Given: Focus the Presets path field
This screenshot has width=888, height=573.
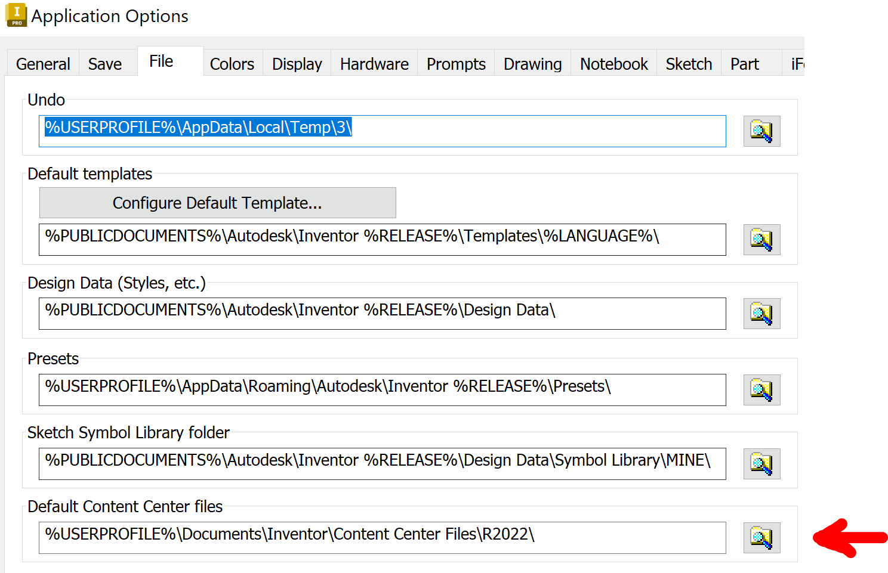Looking at the screenshot, I should (x=383, y=390).
